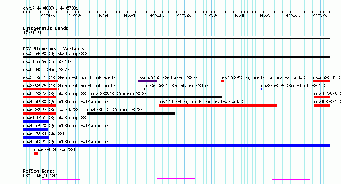This screenshot has height=184, width=341.
Task: Click the esv3658206 (Besenbacher2015) label
Action: [x=293, y=86]
